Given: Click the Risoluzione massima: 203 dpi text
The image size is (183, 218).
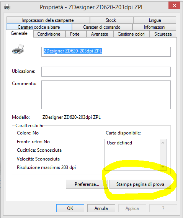Looking at the screenshot, I should point(46,167).
